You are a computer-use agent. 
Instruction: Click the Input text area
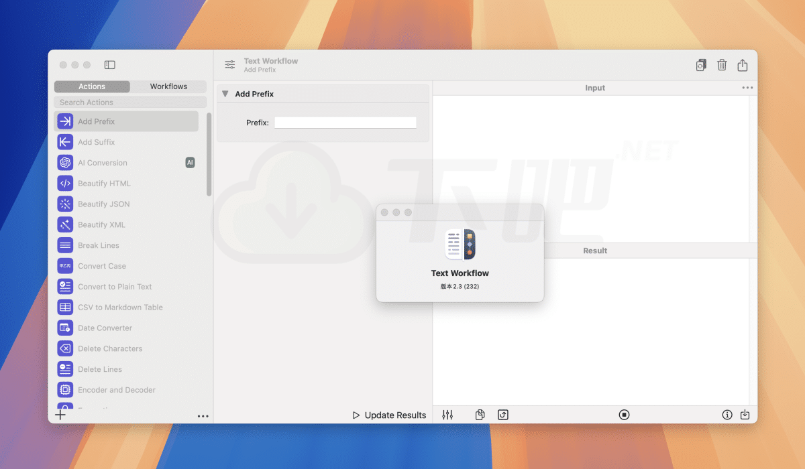coord(591,169)
